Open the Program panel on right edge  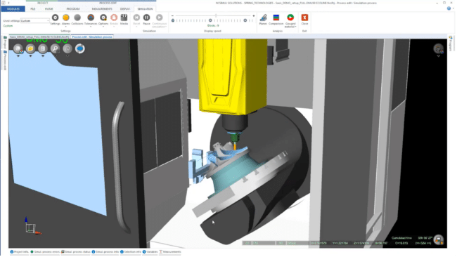pyautogui.click(x=451, y=44)
